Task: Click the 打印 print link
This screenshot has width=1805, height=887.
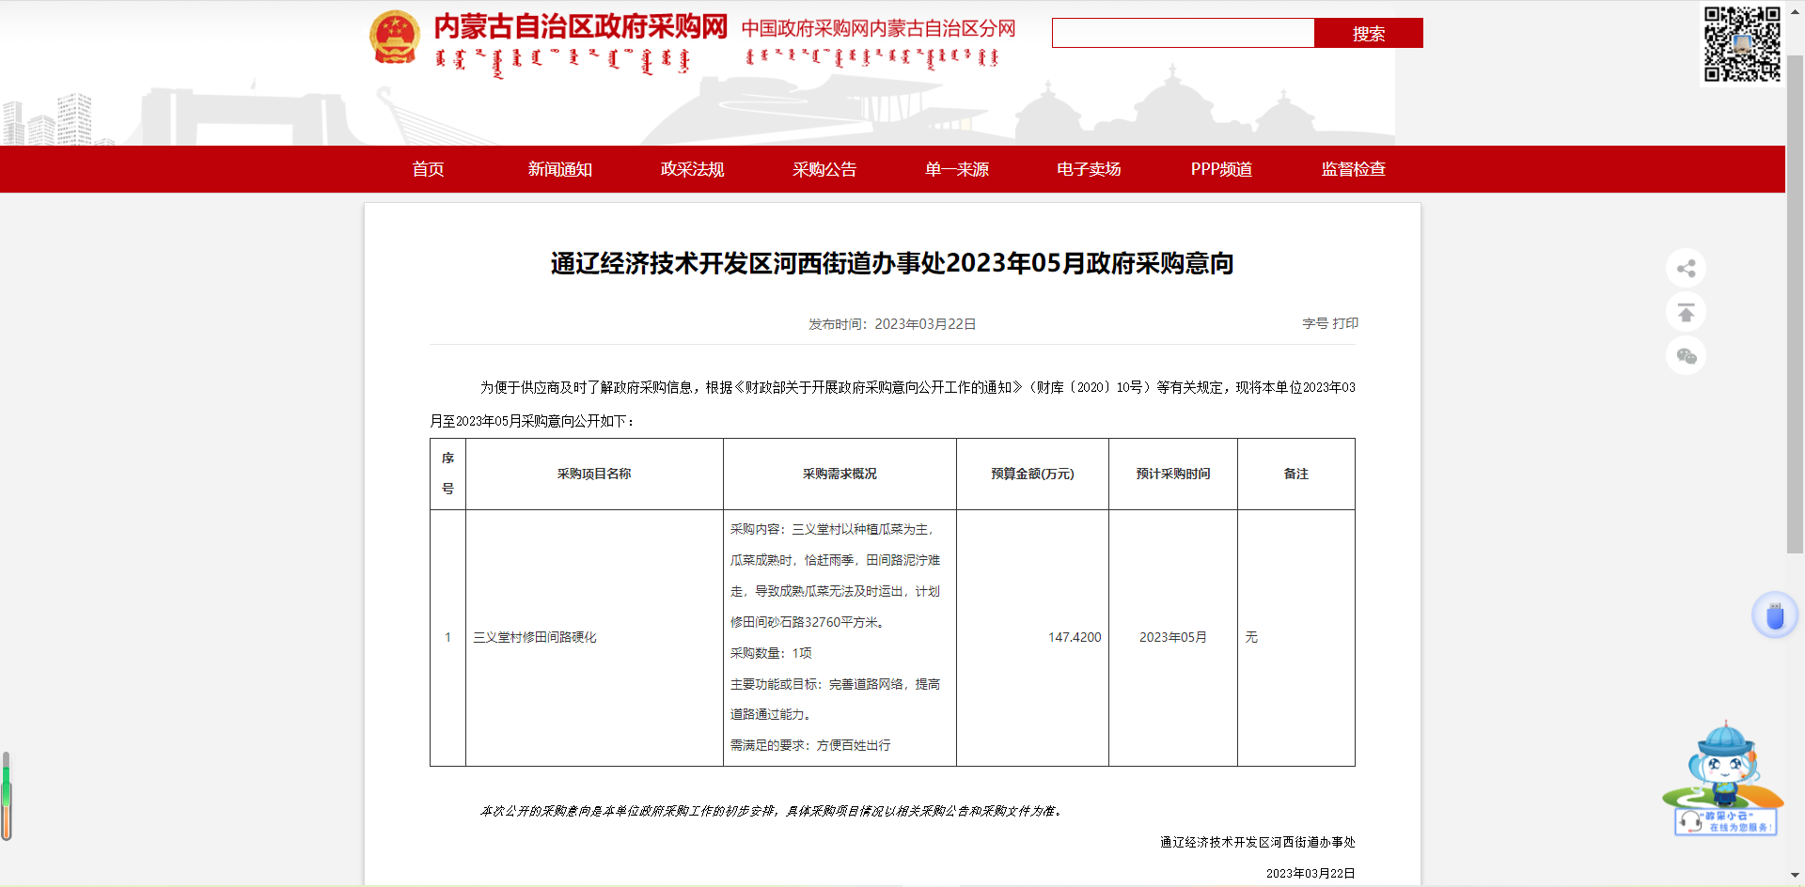Action: [1345, 323]
